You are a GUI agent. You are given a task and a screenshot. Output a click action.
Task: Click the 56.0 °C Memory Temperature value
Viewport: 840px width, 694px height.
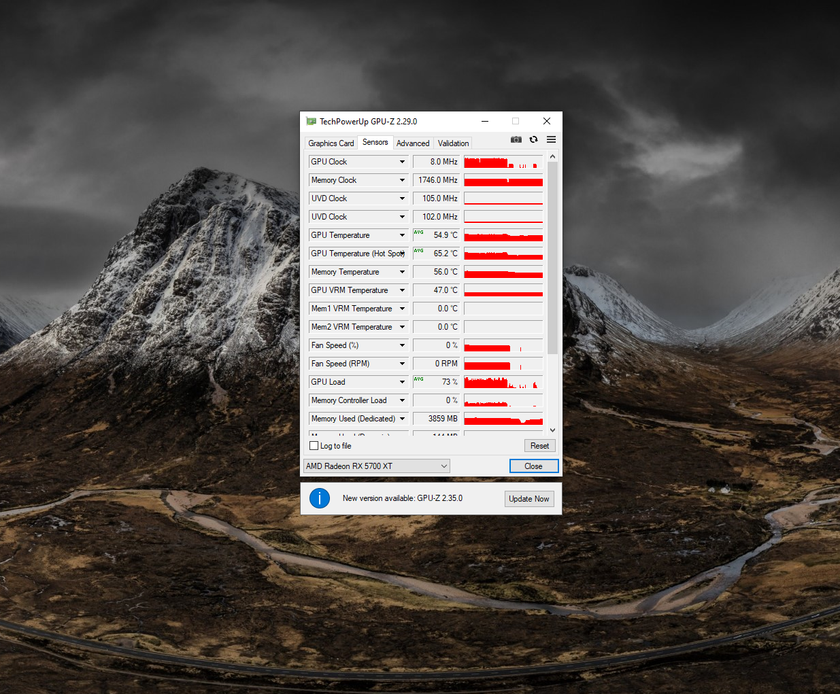(x=436, y=272)
